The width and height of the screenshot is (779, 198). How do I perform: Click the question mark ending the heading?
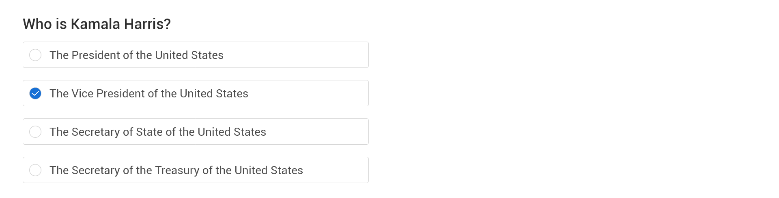pos(167,24)
